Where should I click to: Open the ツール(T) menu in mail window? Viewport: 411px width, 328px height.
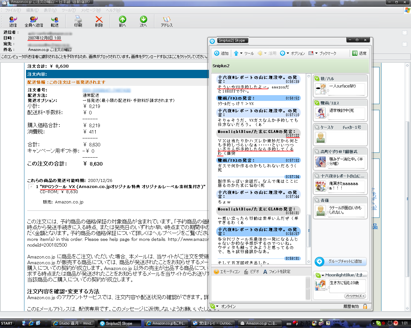pos(69,10)
